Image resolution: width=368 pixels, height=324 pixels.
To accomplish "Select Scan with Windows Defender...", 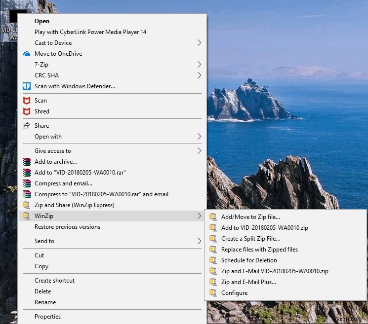I will click(x=112, y=86).
